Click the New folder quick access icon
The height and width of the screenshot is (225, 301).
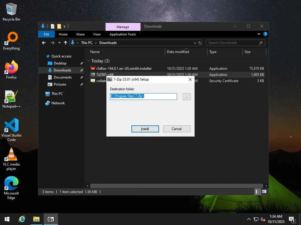point(59,26)
